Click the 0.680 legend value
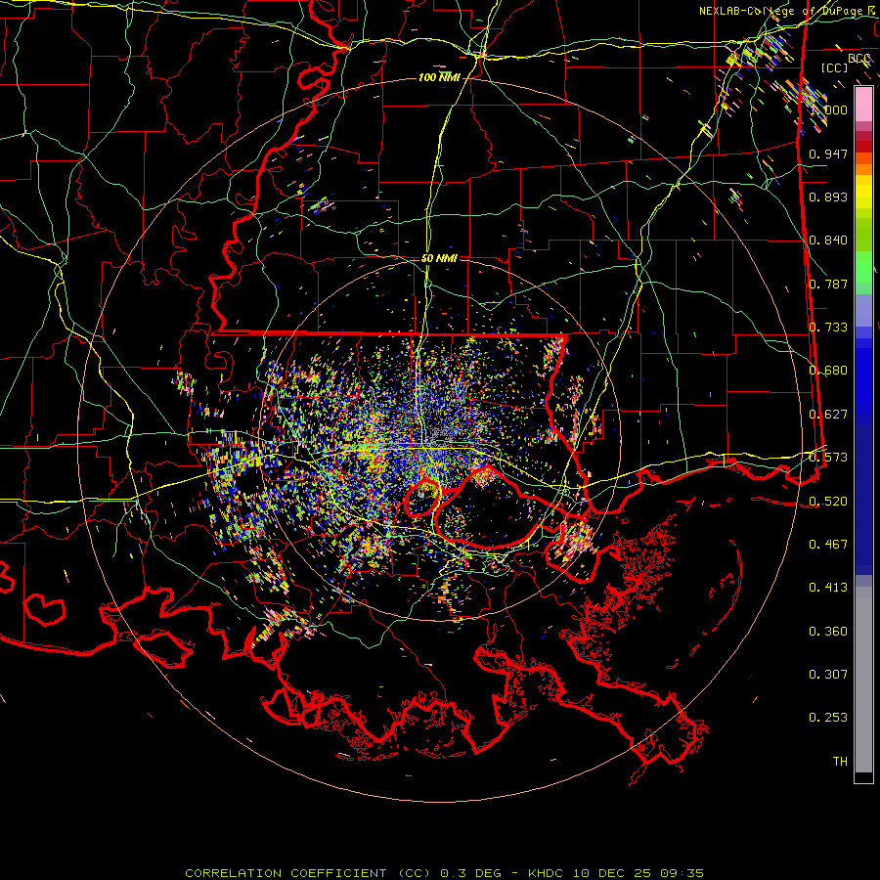The image size is (880, 880). click(x=828, y=371)
